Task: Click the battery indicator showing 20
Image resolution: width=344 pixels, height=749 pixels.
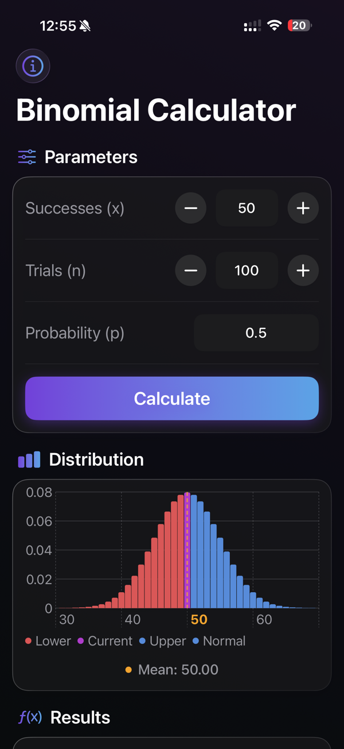Action: pos(299,25)
